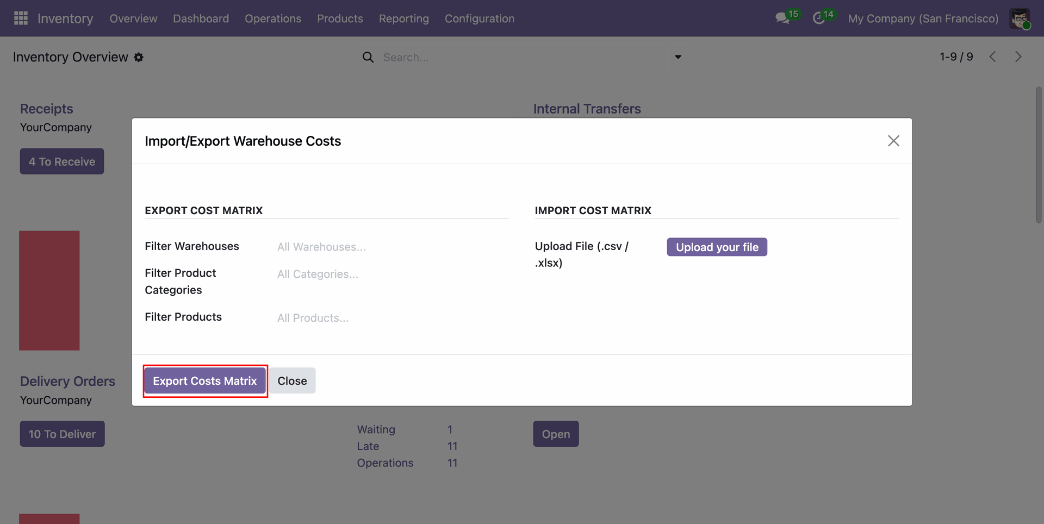
Task: Open the Internal Transfers card title
Action: (x=587, y=109)
